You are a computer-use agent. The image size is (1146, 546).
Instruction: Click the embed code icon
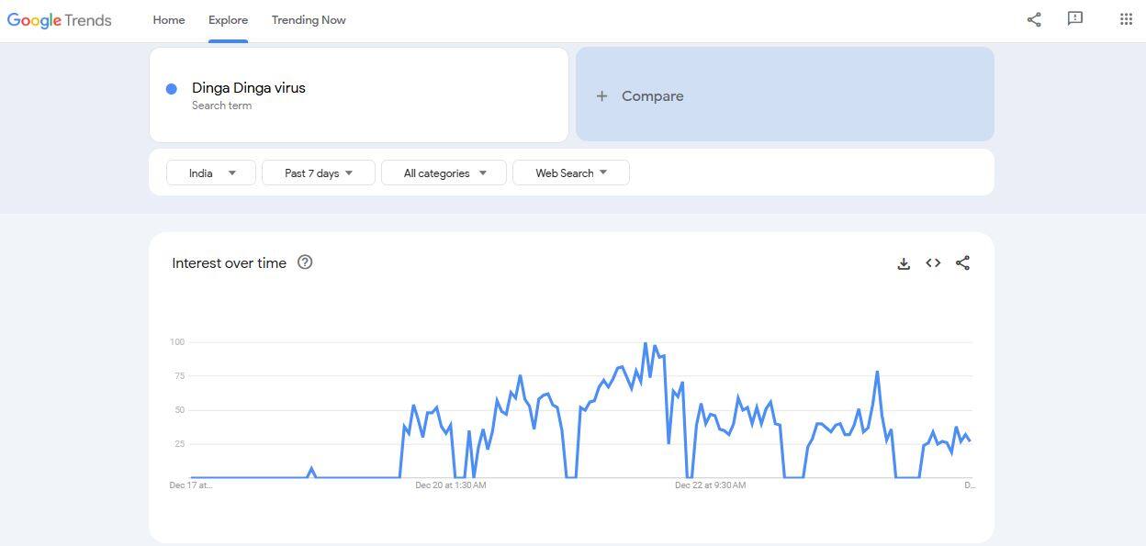tap(933, 263)
